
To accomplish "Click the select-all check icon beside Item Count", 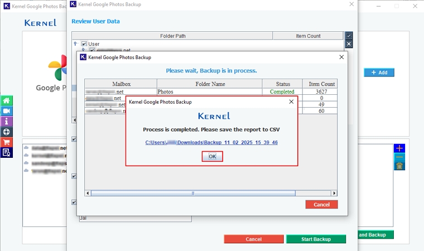I will (349, 36).
